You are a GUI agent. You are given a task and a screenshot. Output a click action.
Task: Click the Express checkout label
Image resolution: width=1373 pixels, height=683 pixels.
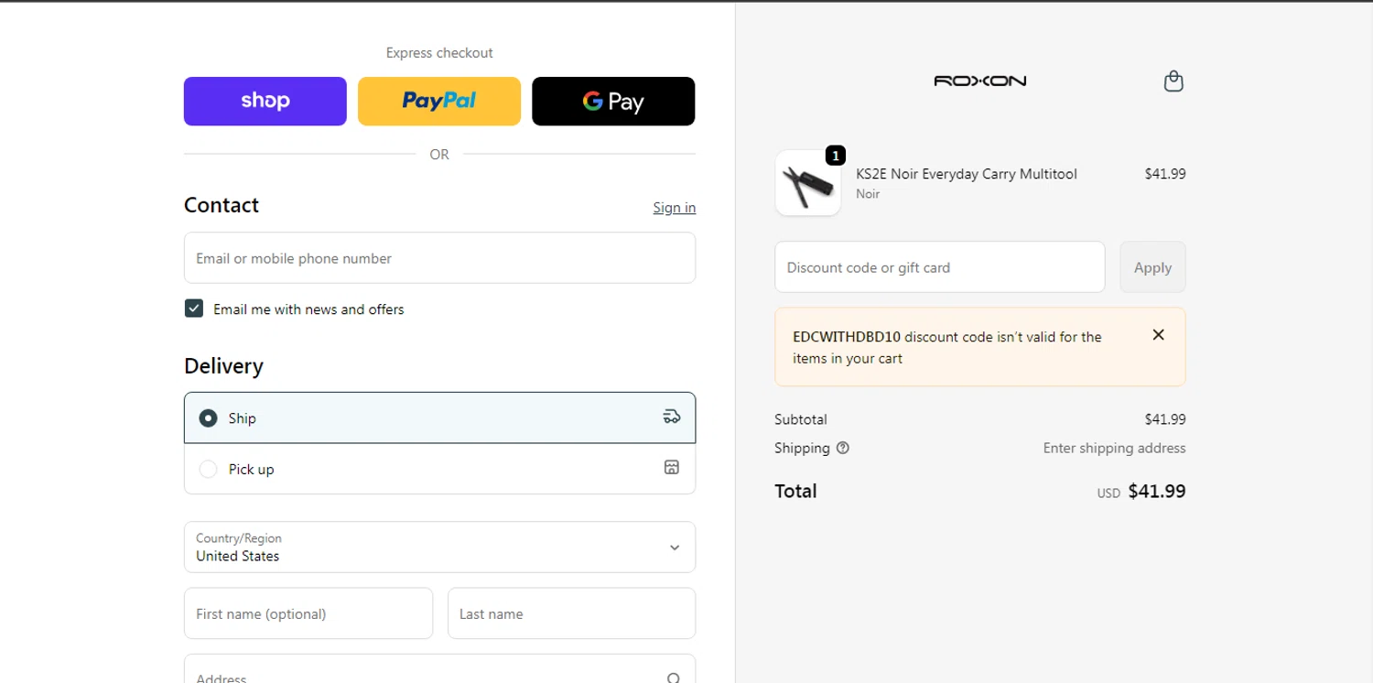439,53
